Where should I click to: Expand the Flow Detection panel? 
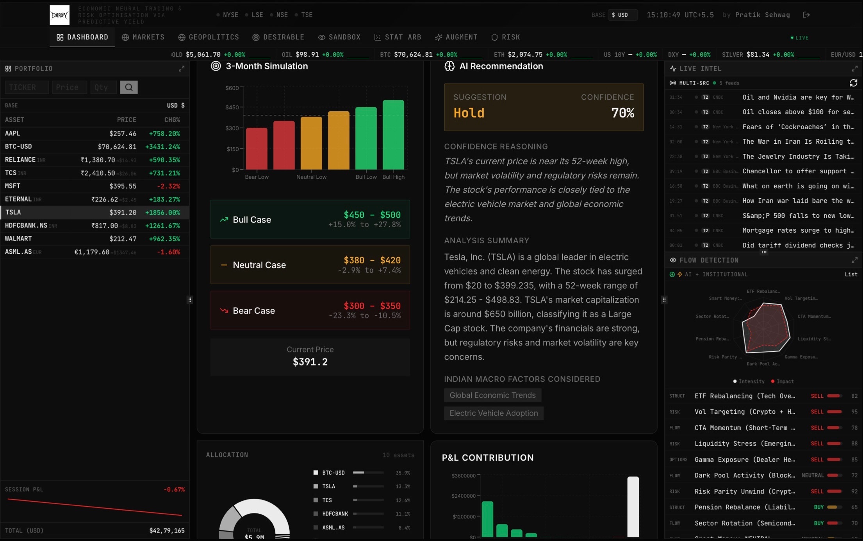tap(854, 260)
